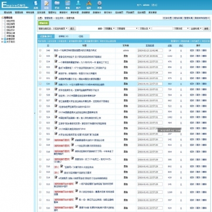This screenshot has width=212, height=212.
Task: Open the Other section with the gear icon in the header
Action: tap(100, 5)
